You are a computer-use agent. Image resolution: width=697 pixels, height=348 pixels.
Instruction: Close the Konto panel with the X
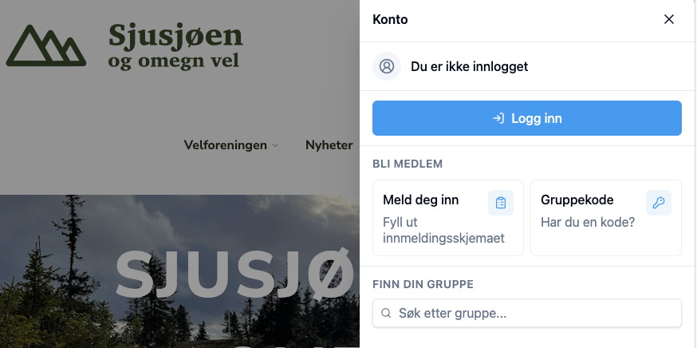tap(668, 19)
